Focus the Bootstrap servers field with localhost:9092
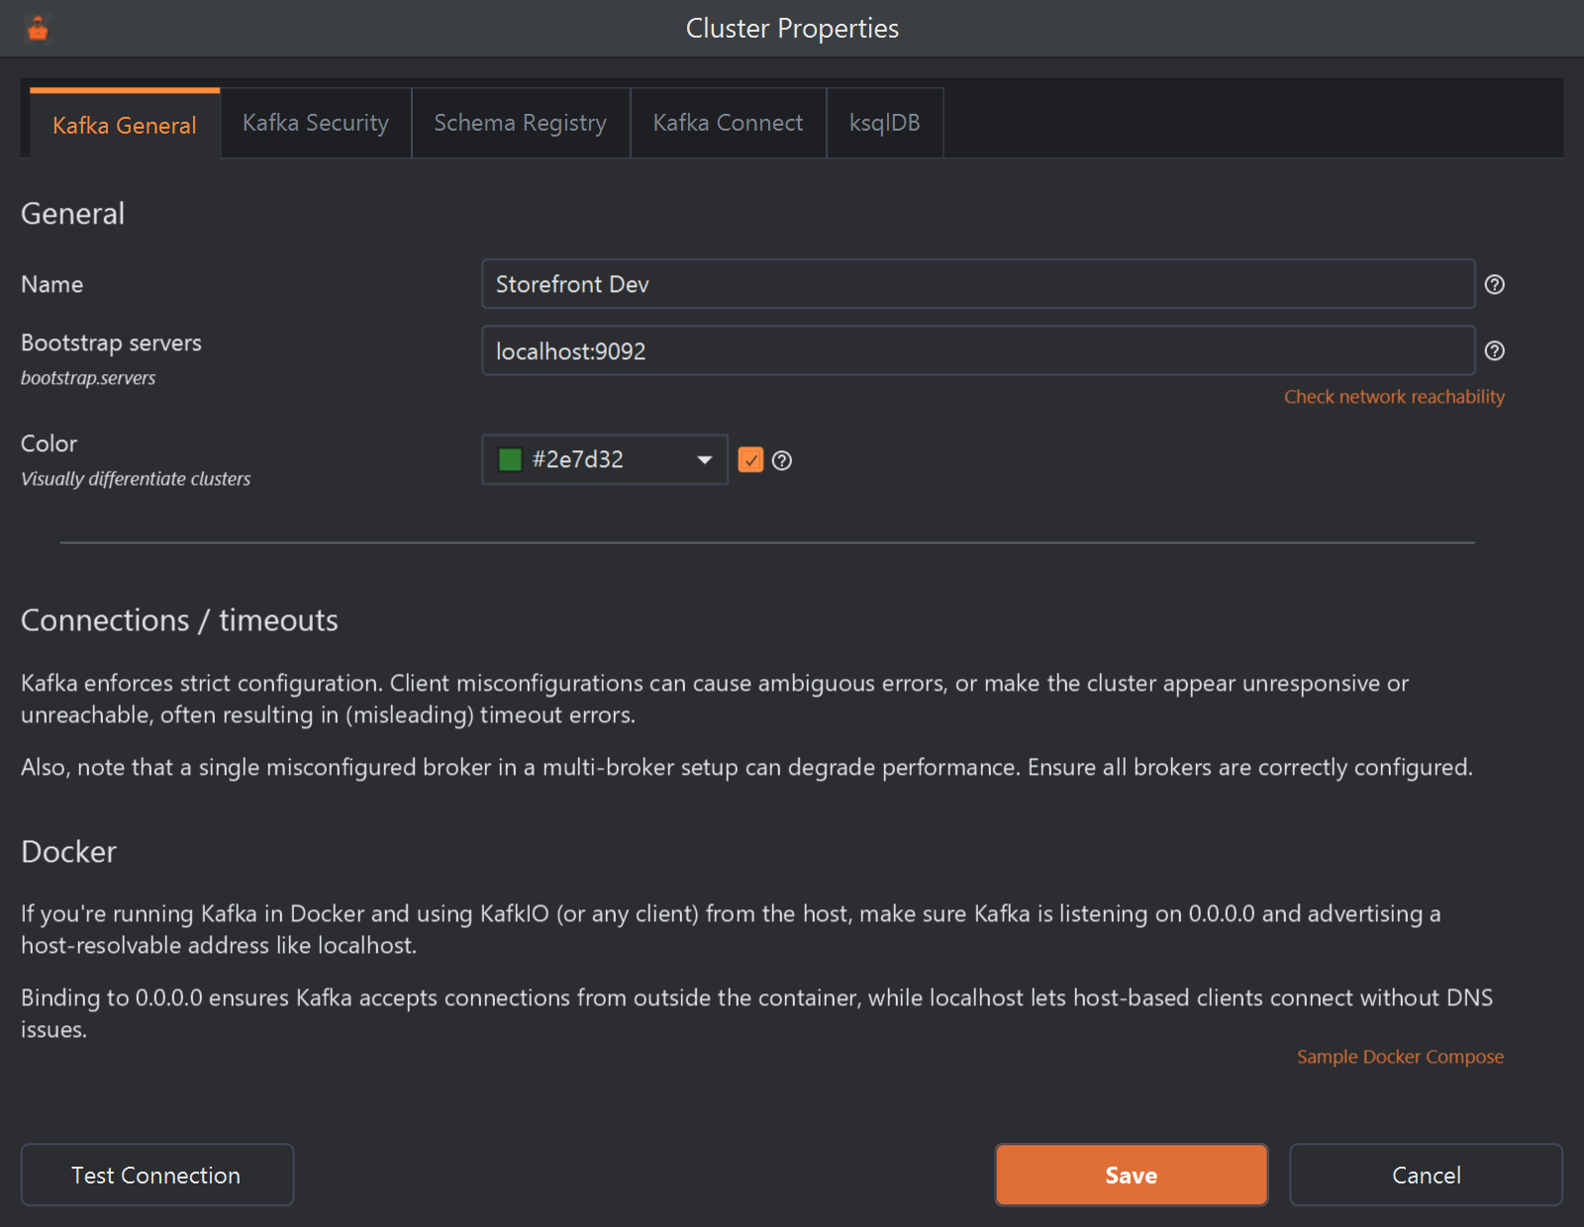This screenshot has width=1584, height=1227. [x=978, y=351]
